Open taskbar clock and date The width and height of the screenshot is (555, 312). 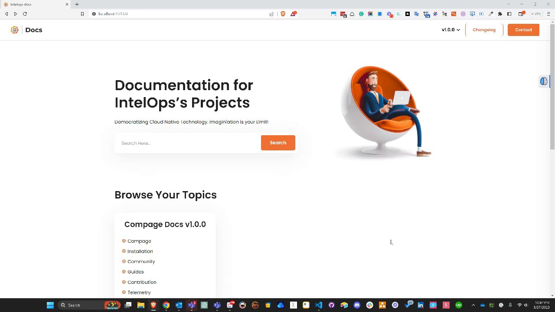pyautogui.click(x=542, y=305)
